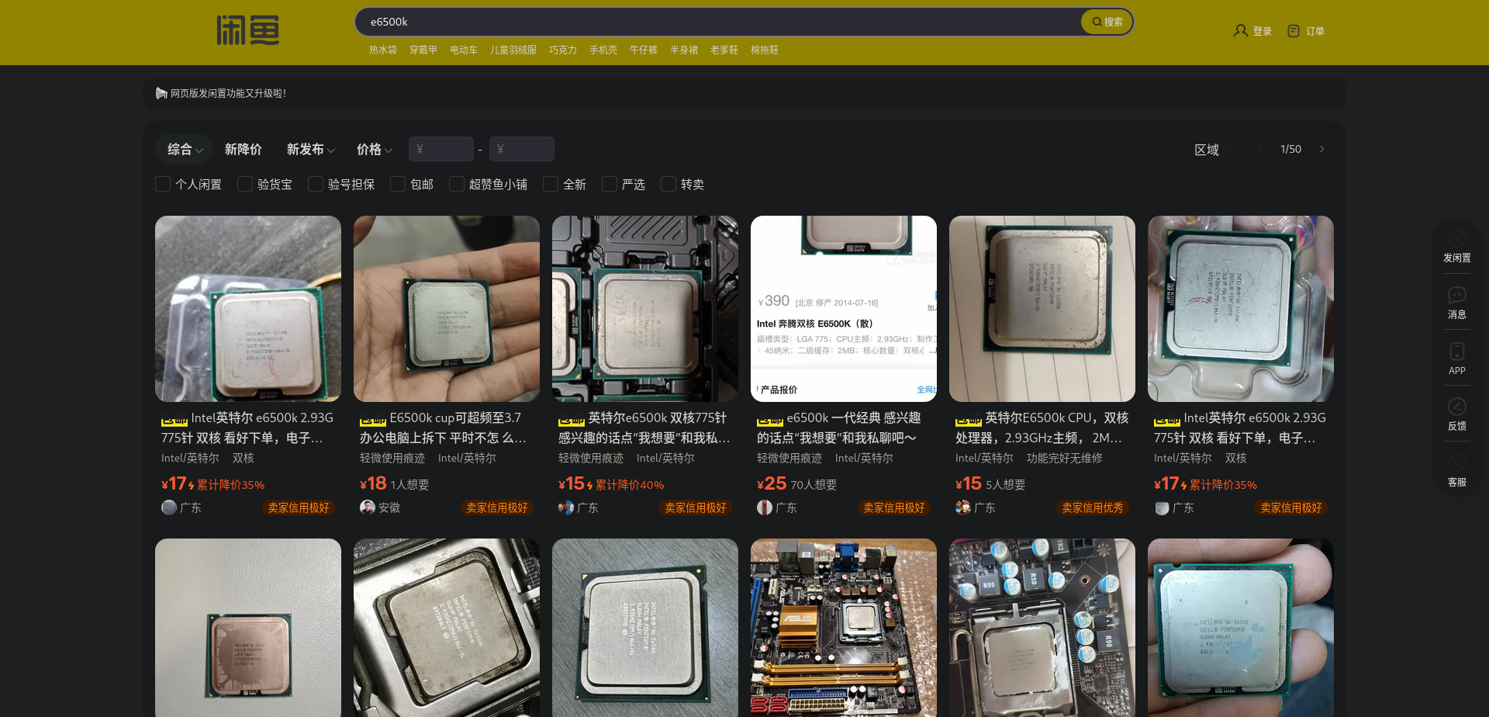1489x717 pixels.
Task: Click the previous page arrow
Action: tap(1261, 149)
